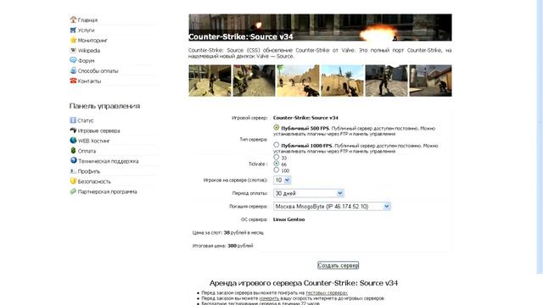Screen dimensions: 543x305
Task: Click the Игровые сервера icon
Action: tap(73, 130)
